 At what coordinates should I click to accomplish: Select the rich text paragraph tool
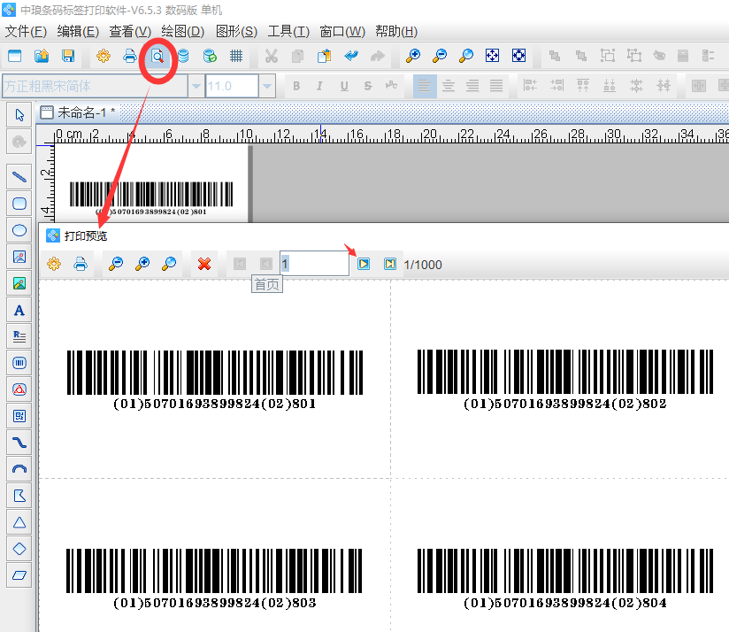click(19, 336)
